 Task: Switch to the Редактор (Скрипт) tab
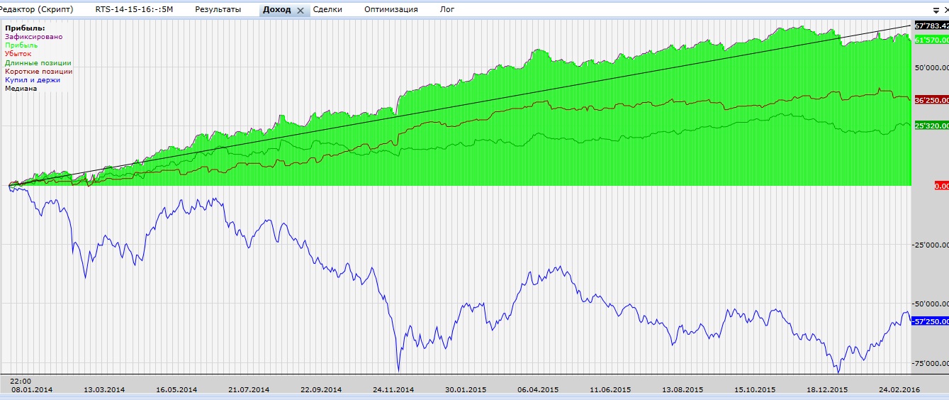(37, 9)
